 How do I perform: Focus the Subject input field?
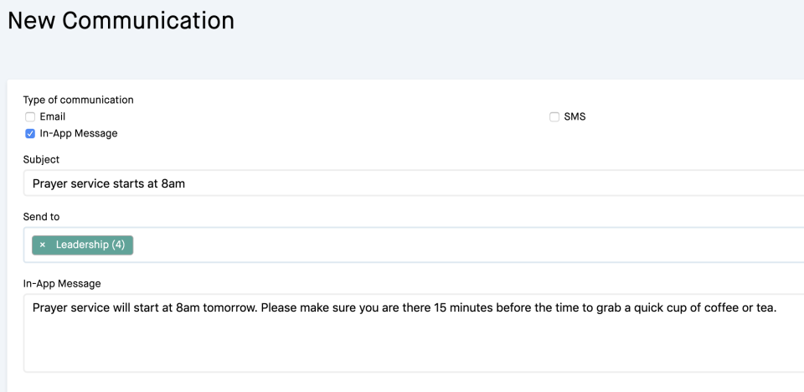pyautogui.click(x=419, y=183)
